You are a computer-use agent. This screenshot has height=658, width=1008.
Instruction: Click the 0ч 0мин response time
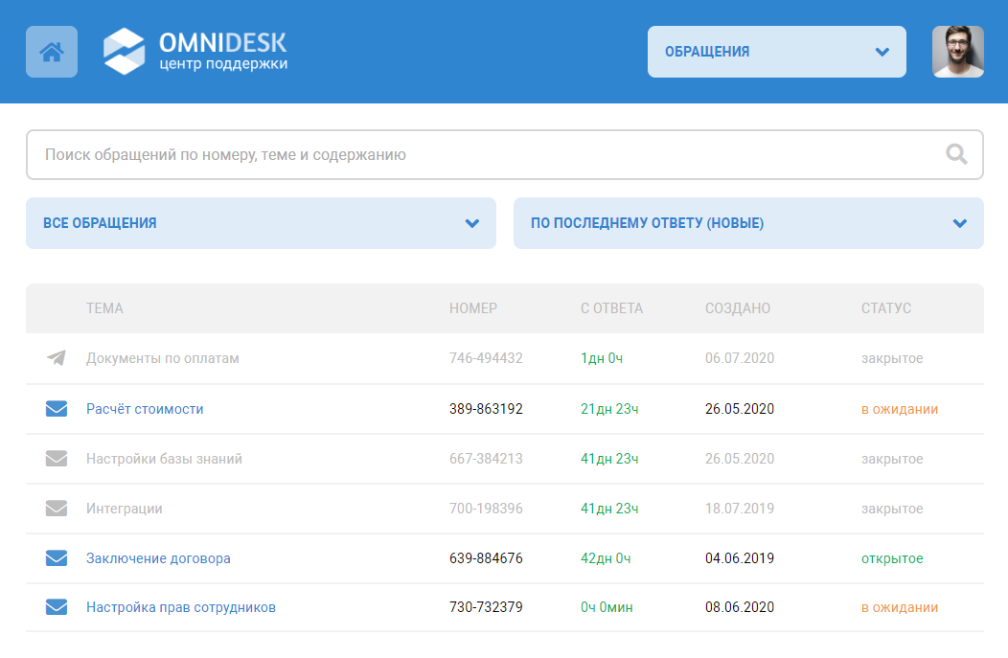(607, 607)
